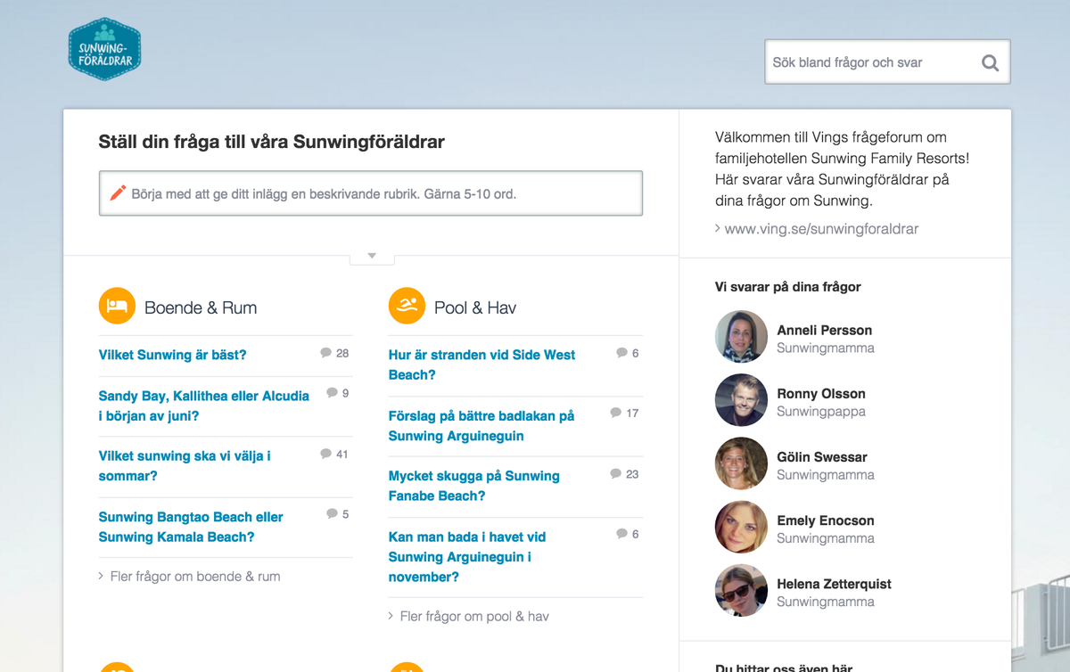Click the name Gölin Swessar
This screenshot has height=672, width=1070.
[x=822, y=456]
